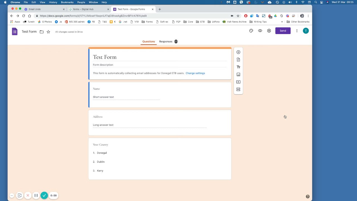Open the Writing Tips bookmark folder
This screenshot has height=201, width=357.
(258, 22)
